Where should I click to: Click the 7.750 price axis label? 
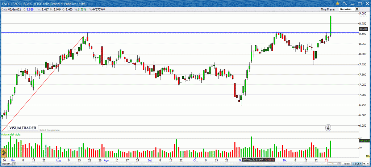363,65
